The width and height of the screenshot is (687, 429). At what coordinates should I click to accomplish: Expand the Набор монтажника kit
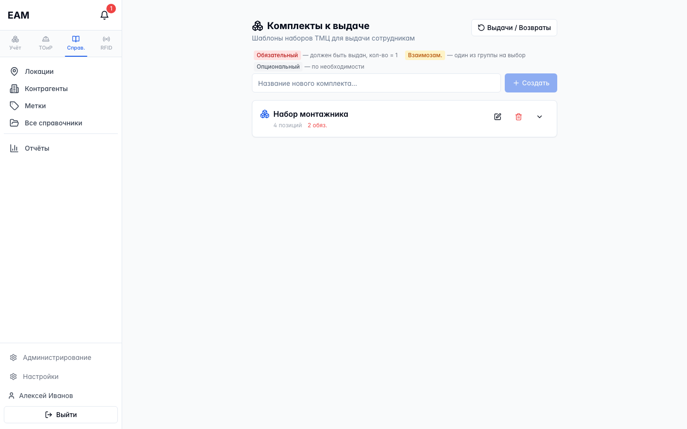[540, 117]
